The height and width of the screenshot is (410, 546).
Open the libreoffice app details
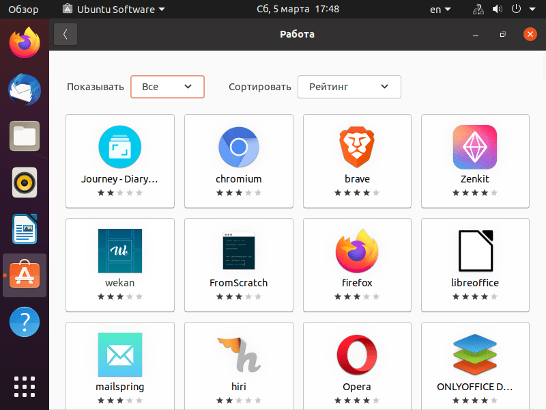[x=474, y=264]
